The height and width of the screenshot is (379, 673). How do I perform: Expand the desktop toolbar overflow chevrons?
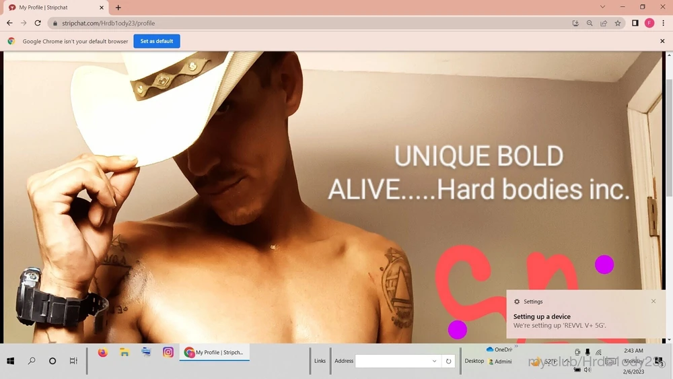tap(516, 347)
